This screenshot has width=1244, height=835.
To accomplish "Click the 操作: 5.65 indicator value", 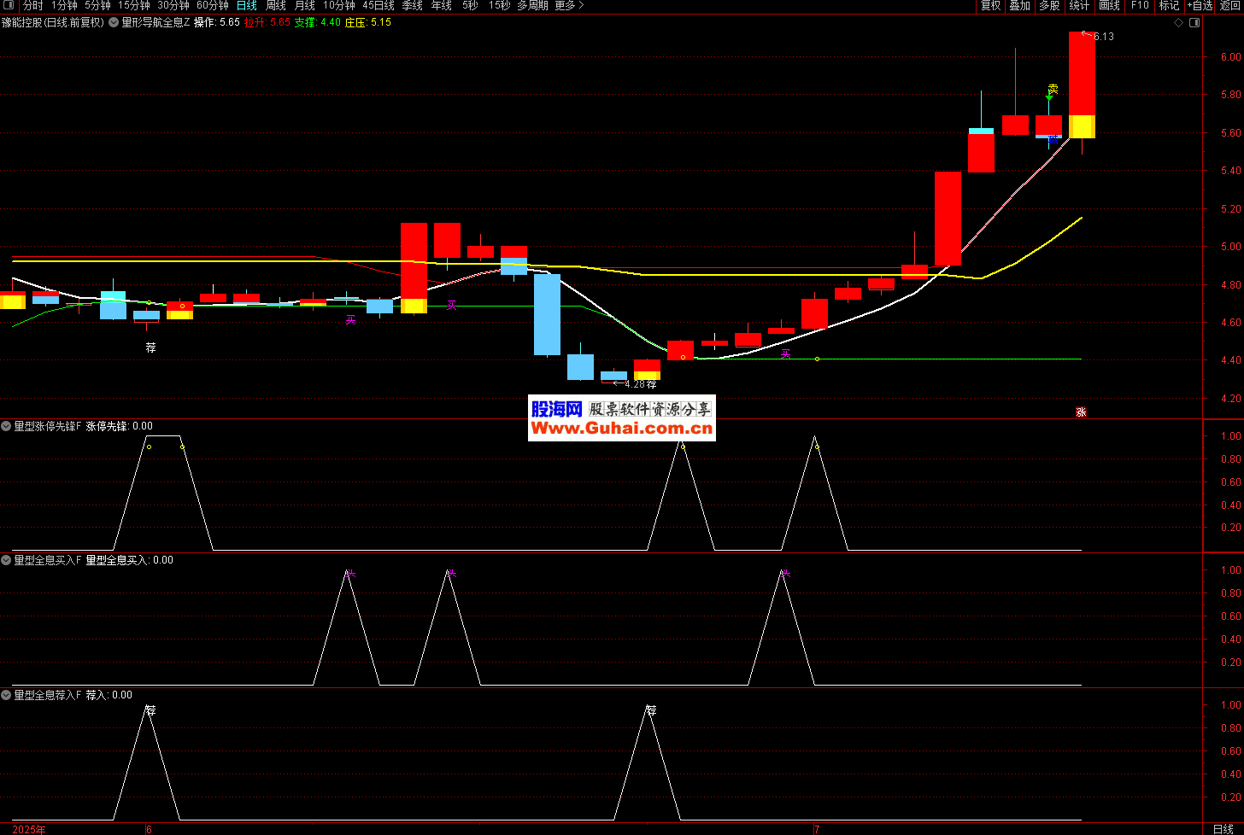I will [217, 23].
